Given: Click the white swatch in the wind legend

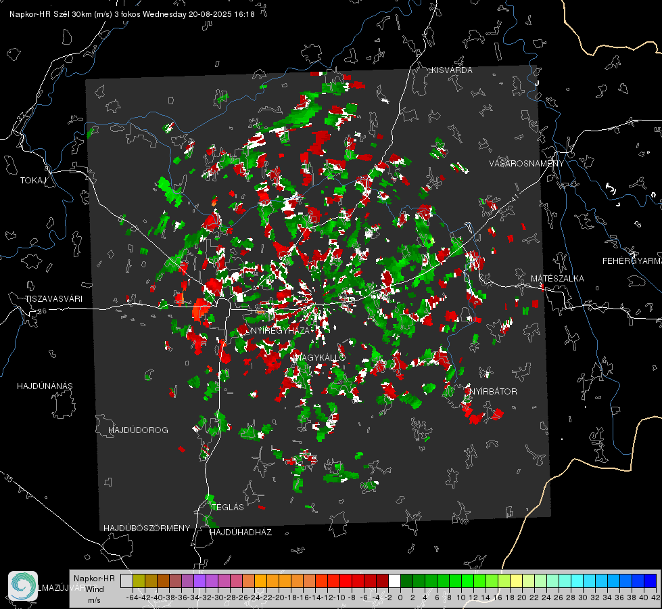Looking at the screenshot, I should 394,581.
